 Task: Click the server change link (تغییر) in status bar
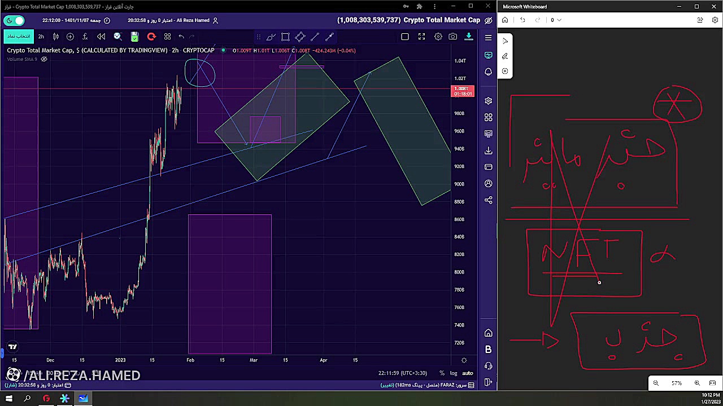click(x=387, y=385)
